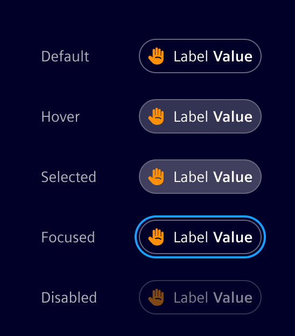The image size is (295, 336).
Task: Click the hand icon in the Hover chip
Action: tap(156, 116)
